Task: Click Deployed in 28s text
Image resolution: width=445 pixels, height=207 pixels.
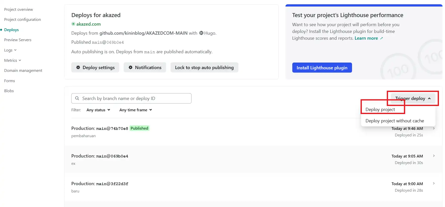Action: (409, 190)
